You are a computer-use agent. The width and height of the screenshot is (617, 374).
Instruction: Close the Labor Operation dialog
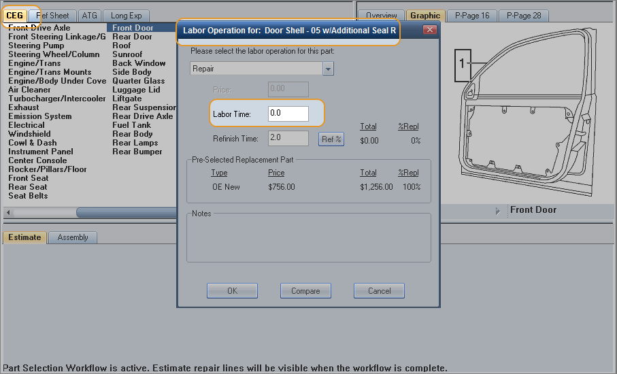click(429, 30)
